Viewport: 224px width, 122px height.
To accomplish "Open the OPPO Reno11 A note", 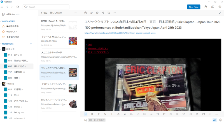I will [x=59, y=25].
